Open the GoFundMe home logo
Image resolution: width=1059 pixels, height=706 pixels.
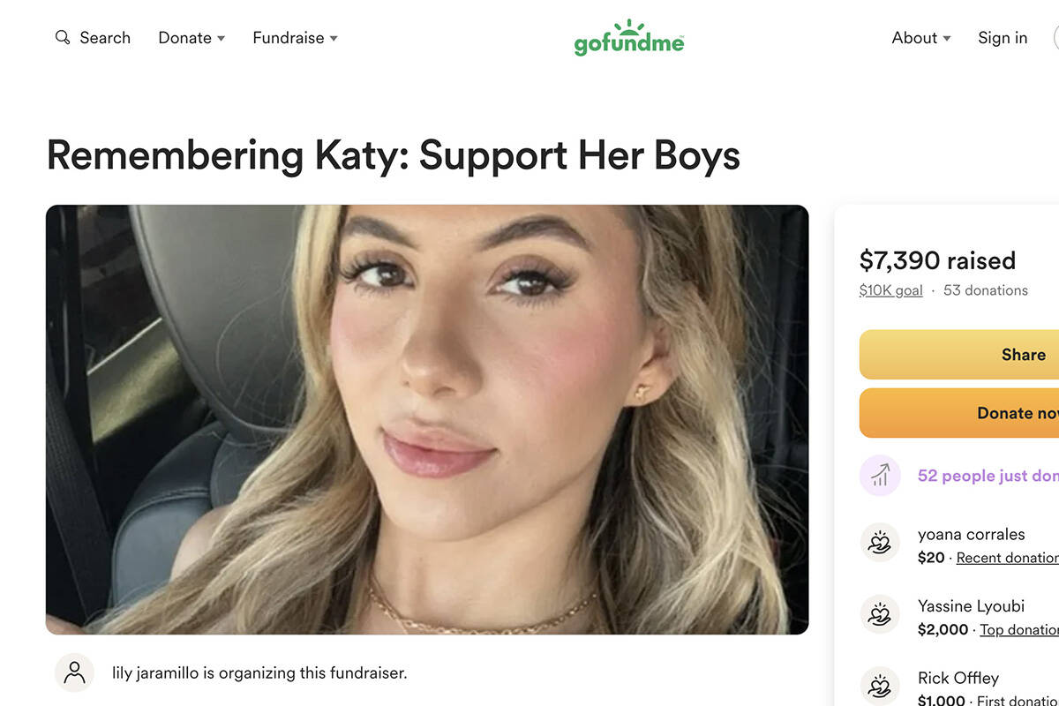coord(628,38)
